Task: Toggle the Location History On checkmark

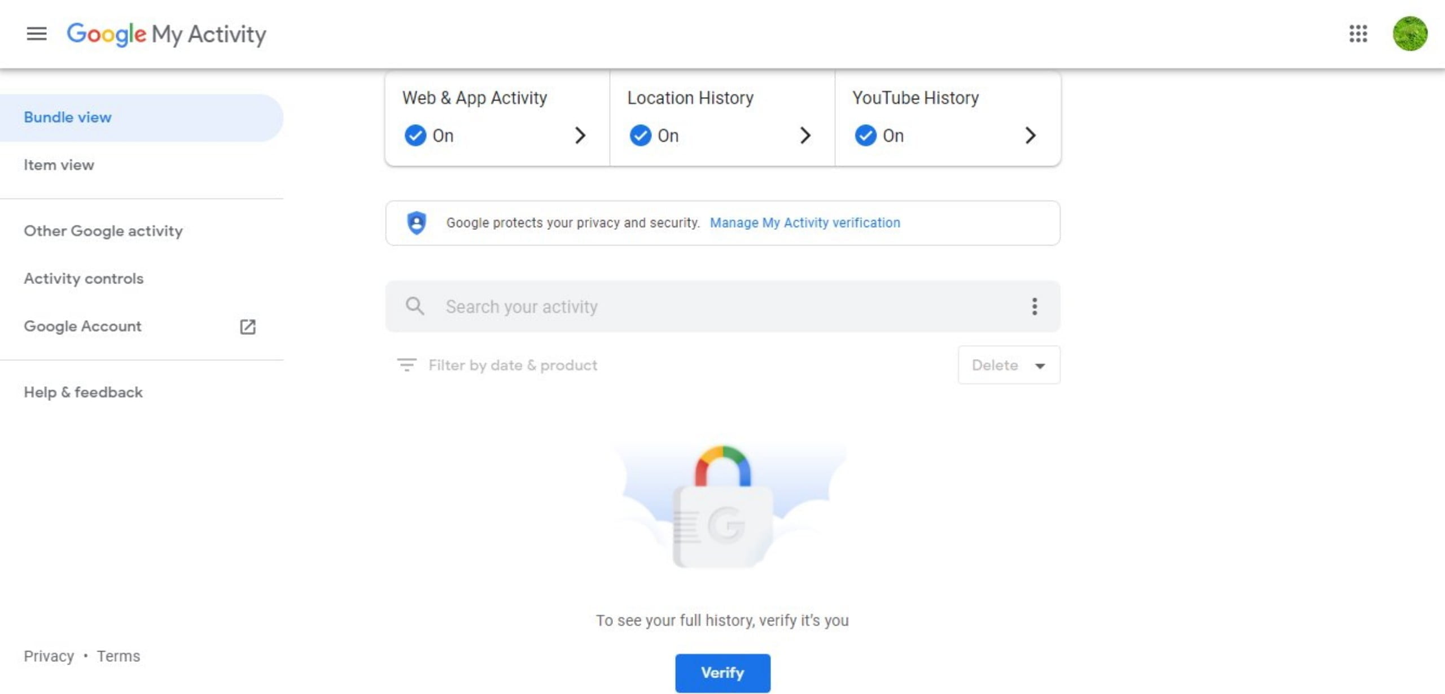Action: 641,136
